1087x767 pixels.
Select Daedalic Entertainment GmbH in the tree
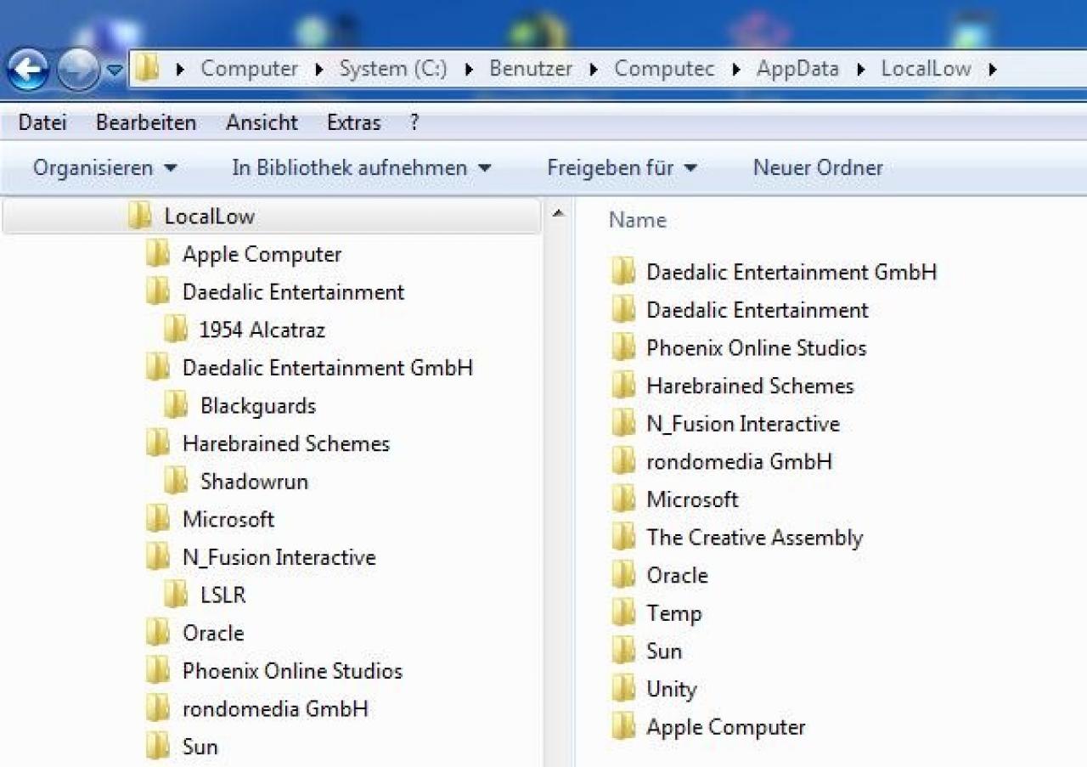click(328, 368)
